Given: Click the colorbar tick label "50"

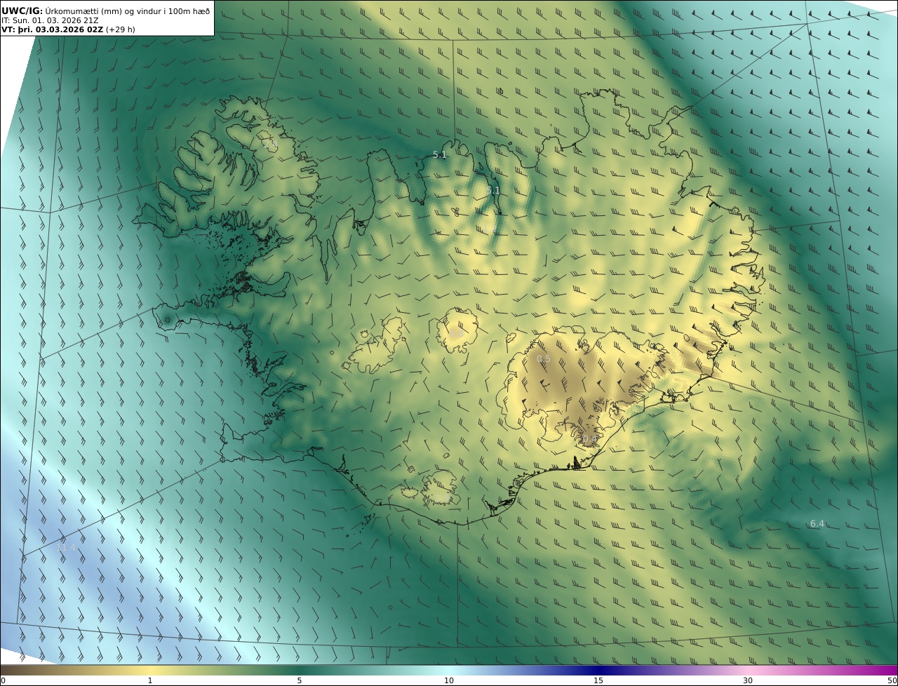Looking at the screenshot, I should coord(892,680).
